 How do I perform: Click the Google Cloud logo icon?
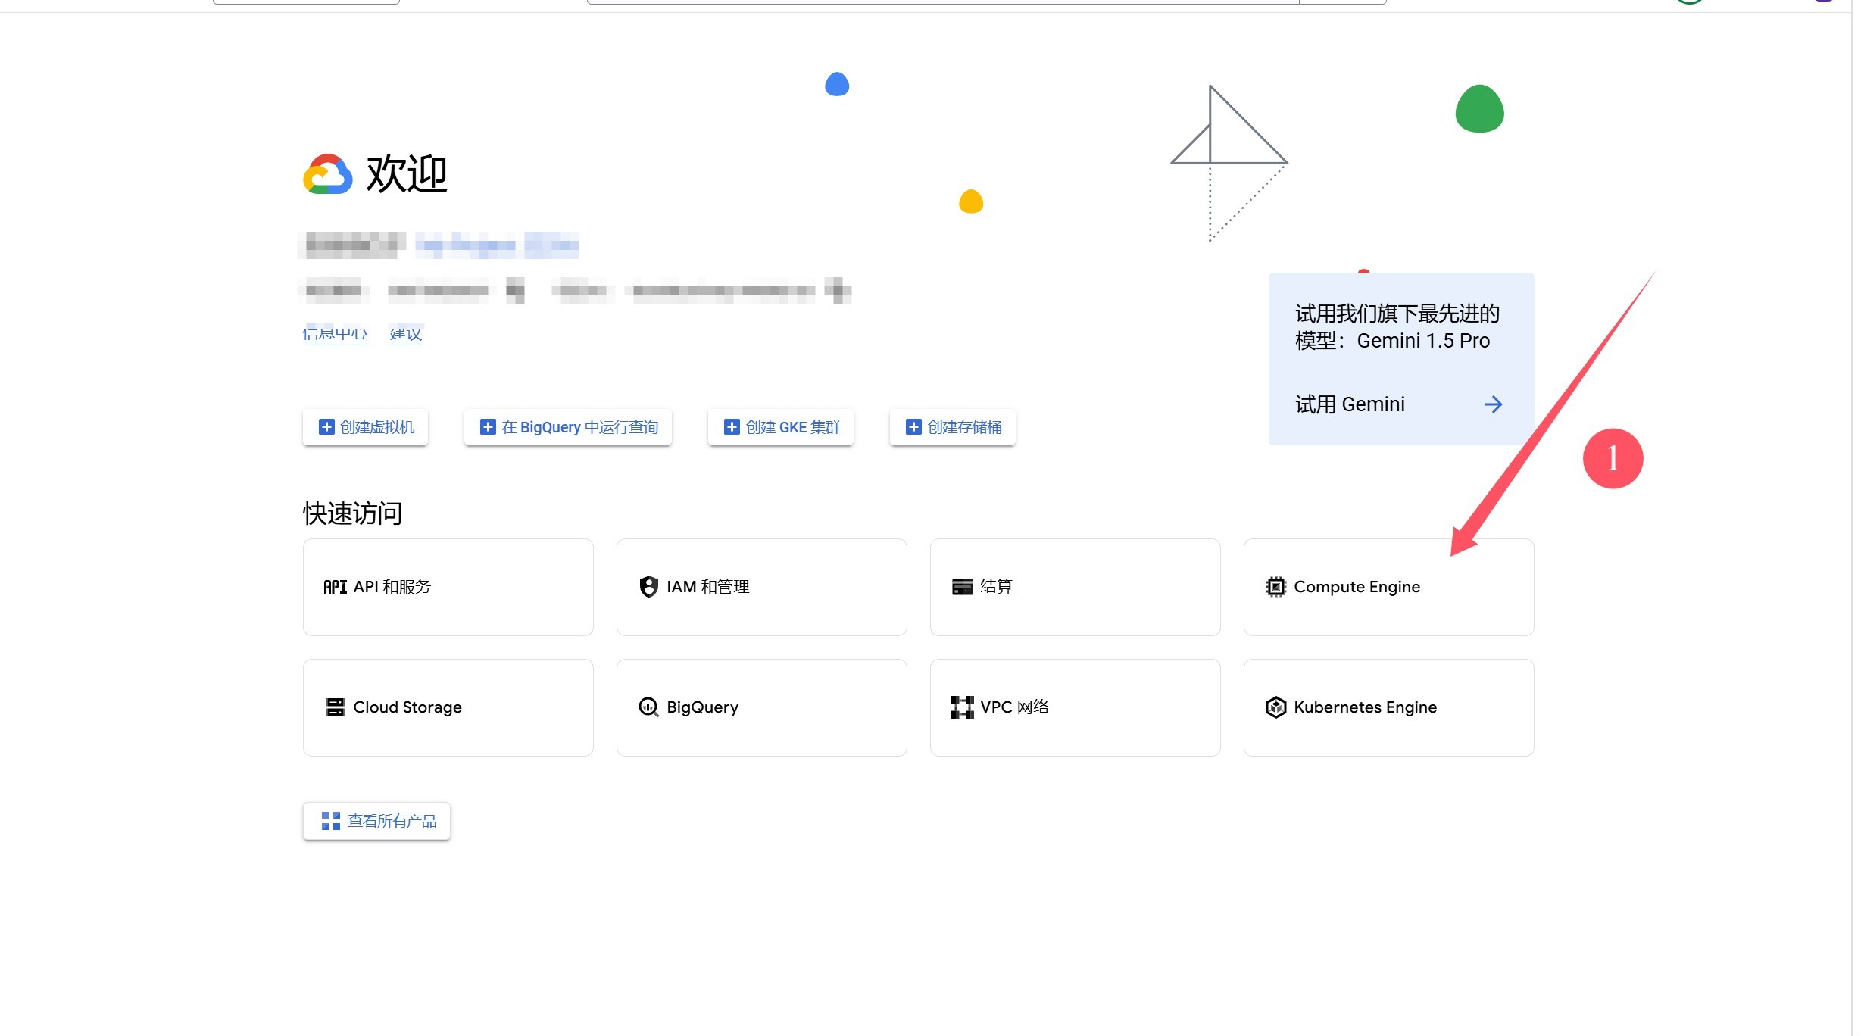[x=327, y=175]
